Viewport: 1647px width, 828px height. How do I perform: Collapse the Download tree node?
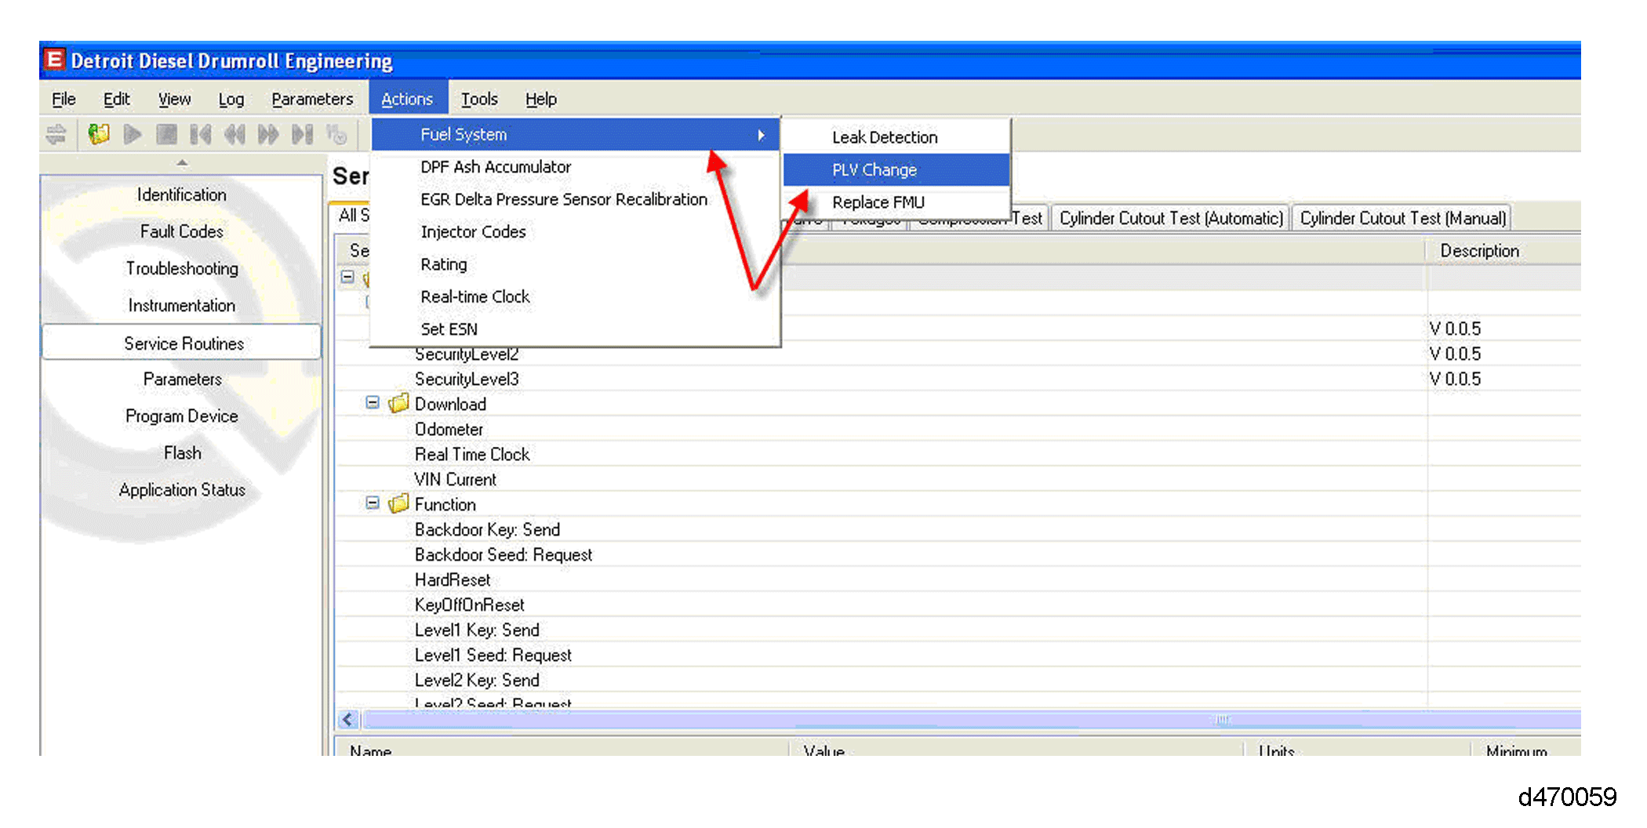pyautogui.click(x=373, y=403)
